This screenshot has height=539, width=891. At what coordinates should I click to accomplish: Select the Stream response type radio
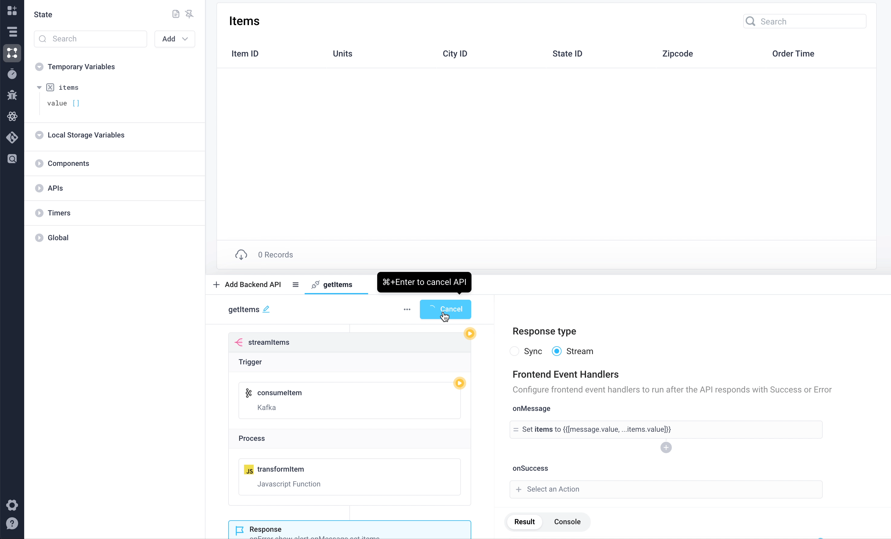point(556,351)
